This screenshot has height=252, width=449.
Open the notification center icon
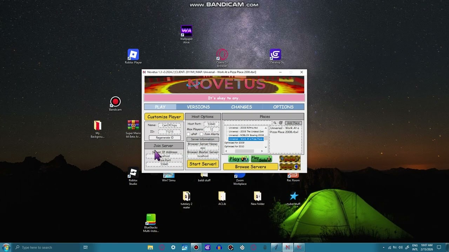click(439, 247)
